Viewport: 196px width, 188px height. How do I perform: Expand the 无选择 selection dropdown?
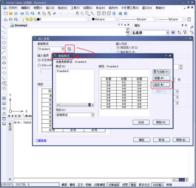coord(167,33)
